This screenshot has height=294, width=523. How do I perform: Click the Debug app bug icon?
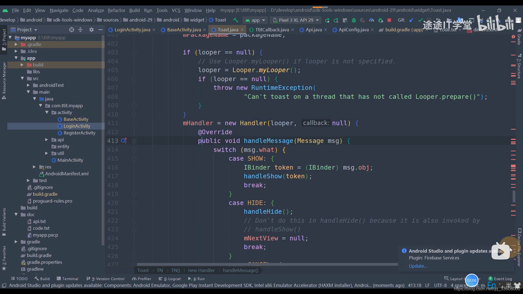354,20
